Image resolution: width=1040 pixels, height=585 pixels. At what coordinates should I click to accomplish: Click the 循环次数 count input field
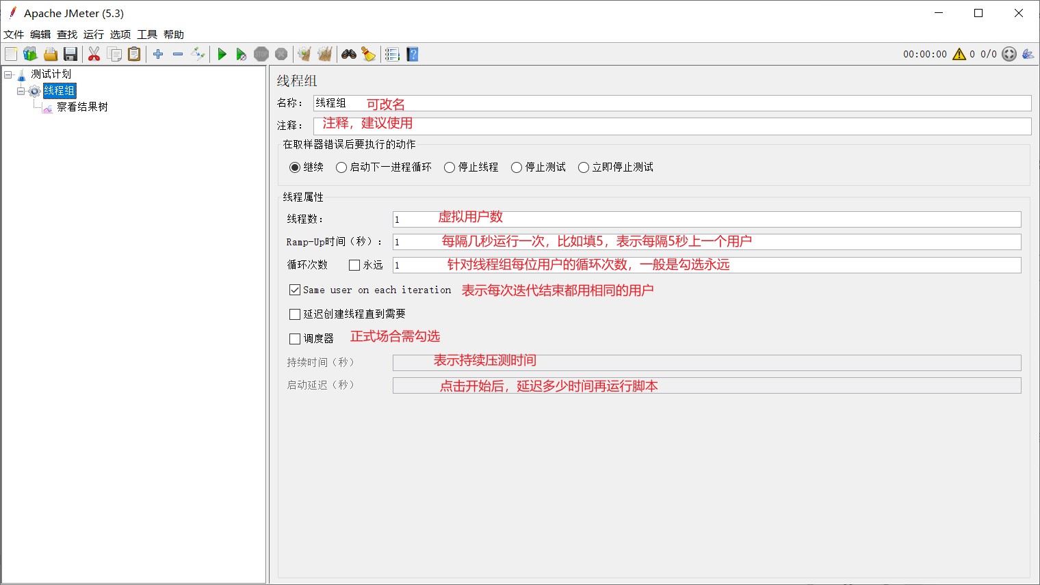click(707, 265)
